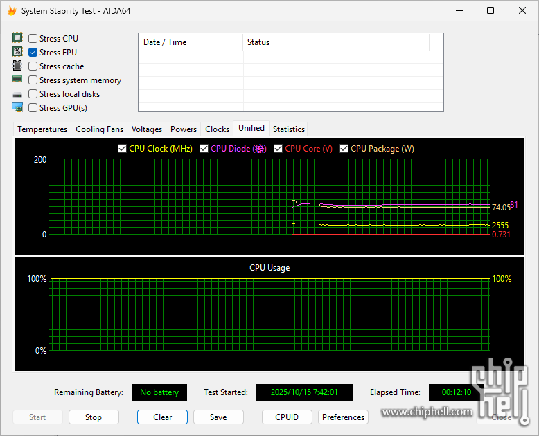The height and width of the screenshot is (436, 539).
Task: Uncheck the Stress FPU option
Action: click(33, 53)
